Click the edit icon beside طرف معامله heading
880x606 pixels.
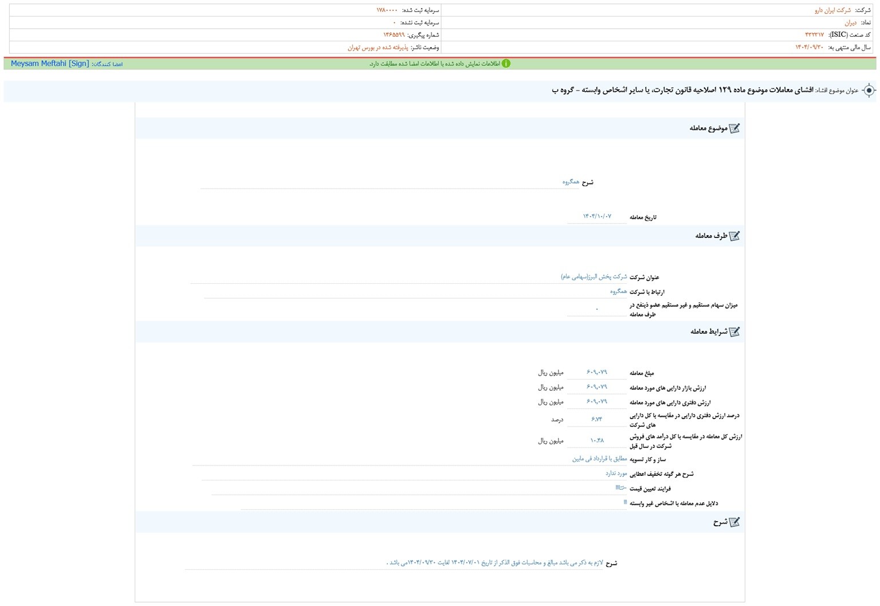734,236
